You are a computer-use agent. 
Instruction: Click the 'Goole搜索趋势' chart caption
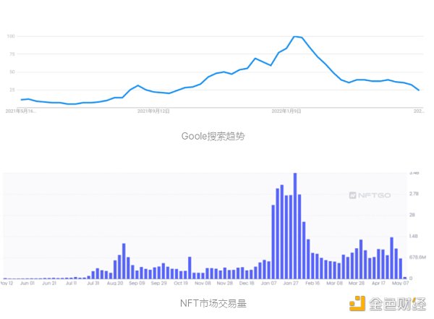point(213,136)
